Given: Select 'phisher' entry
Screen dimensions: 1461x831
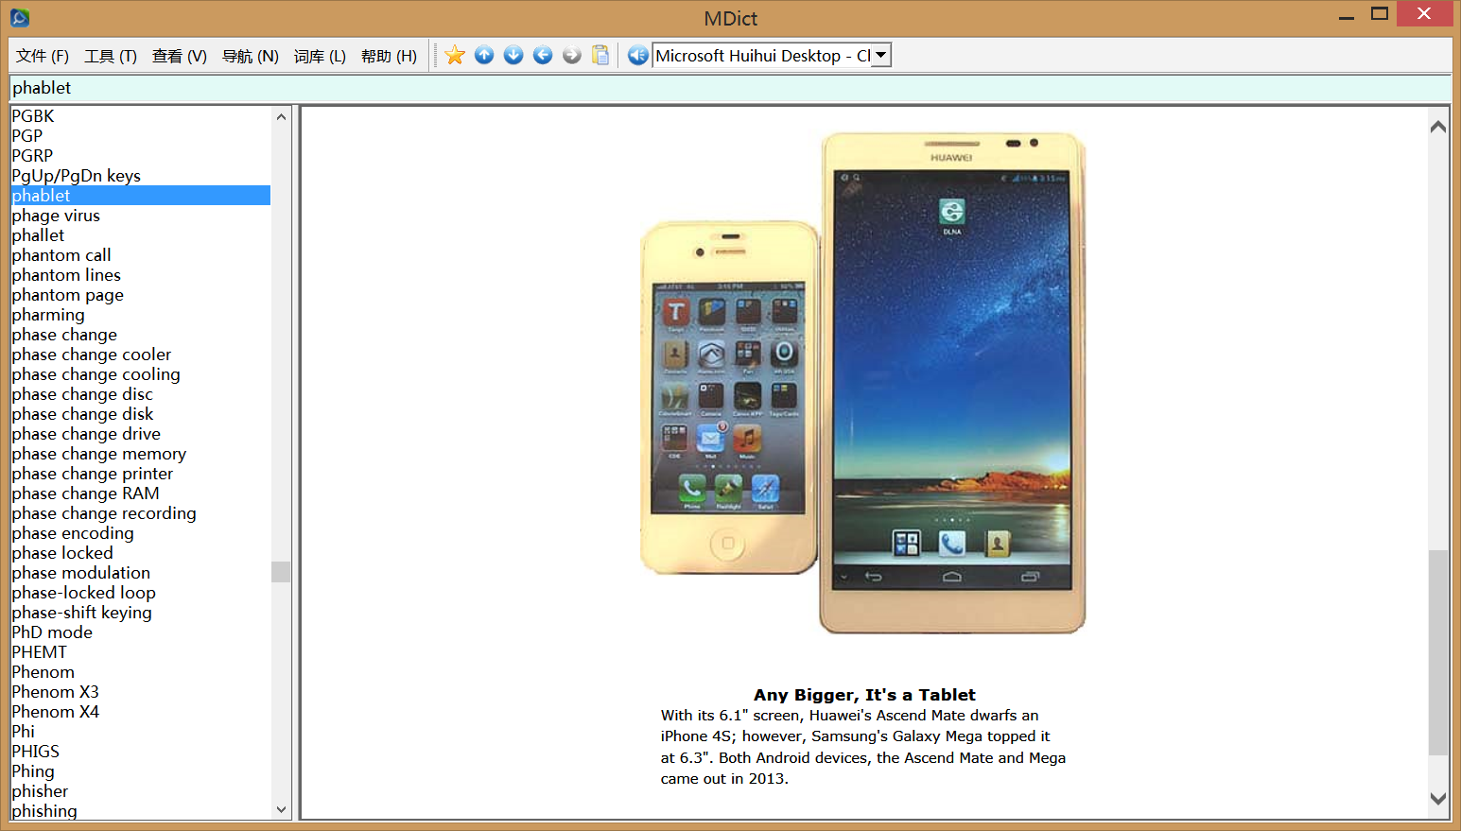Looking at the screenshot, I should (x=41, y=791).
